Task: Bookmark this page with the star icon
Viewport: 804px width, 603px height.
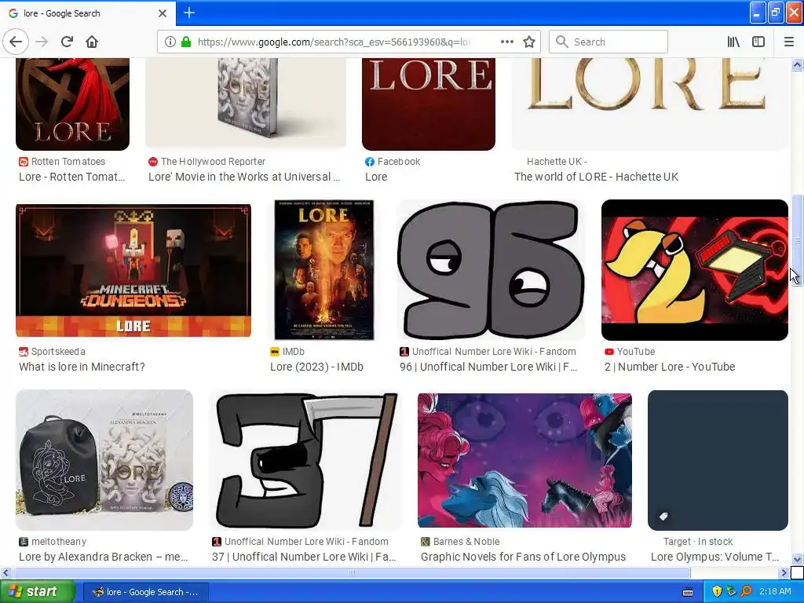Action: (x=529, y=42)
